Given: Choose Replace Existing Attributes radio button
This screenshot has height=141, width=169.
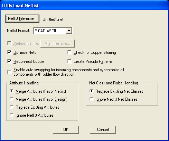Looking at the screenshot, I should point(12,107).
